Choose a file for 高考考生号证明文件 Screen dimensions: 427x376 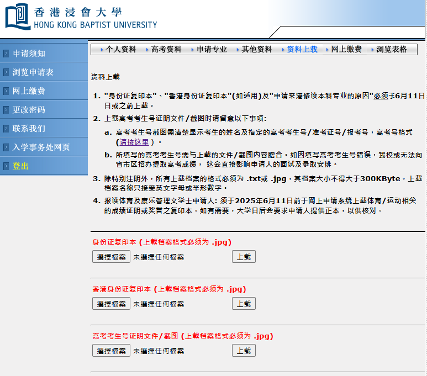pyautogui.click(x=111, y=351)
